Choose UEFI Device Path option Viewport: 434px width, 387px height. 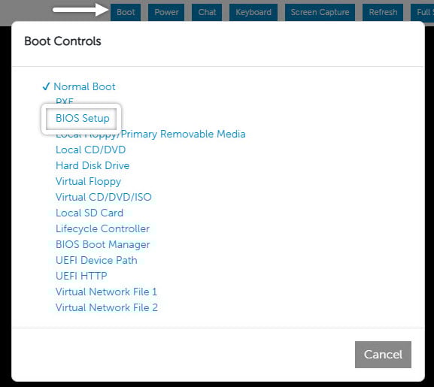[96, 260]
